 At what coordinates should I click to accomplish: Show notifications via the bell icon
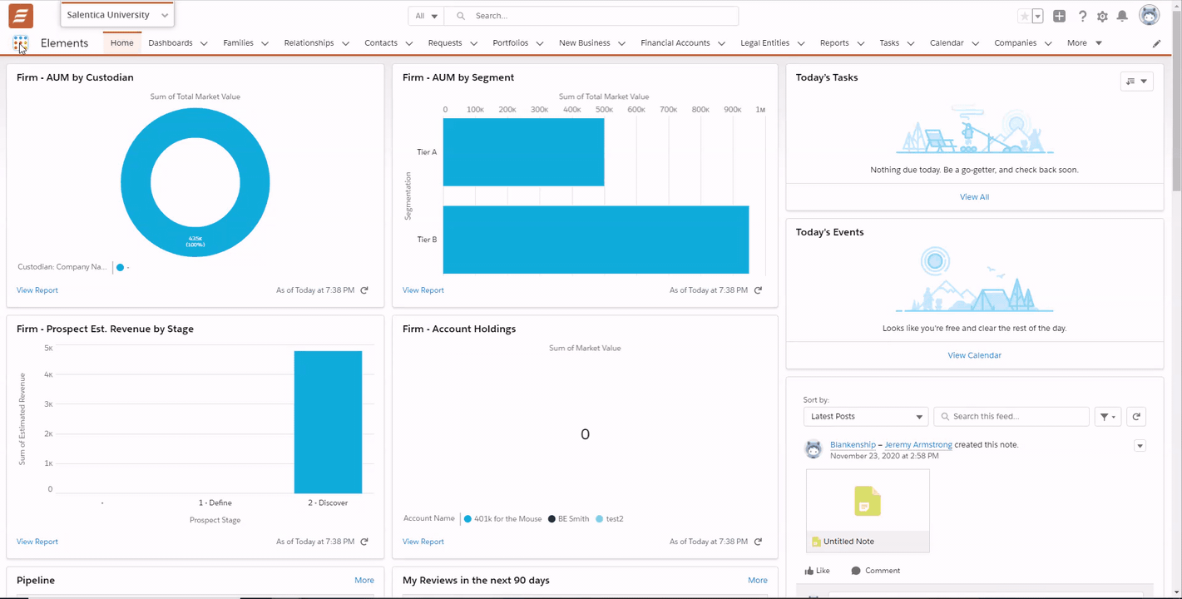1122,16
